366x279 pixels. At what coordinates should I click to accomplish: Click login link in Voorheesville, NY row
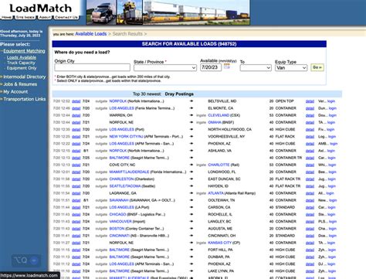(332, 137)
